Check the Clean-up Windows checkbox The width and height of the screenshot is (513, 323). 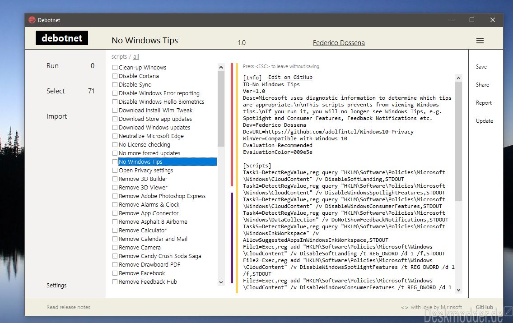(115, 67)
